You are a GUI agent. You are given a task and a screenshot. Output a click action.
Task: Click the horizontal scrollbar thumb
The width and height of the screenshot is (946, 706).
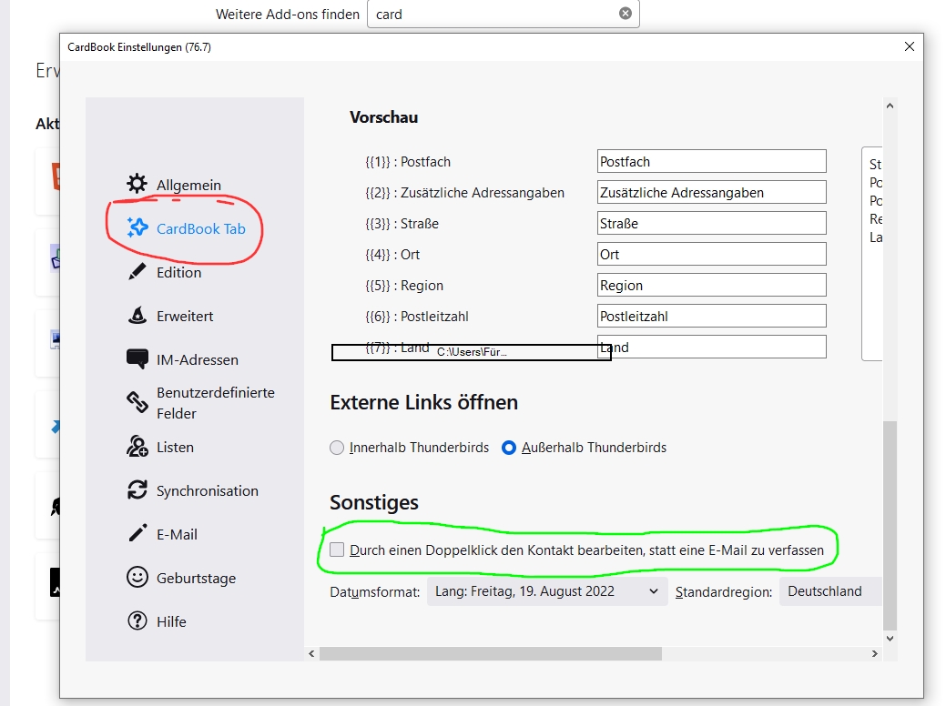point(491,653)
